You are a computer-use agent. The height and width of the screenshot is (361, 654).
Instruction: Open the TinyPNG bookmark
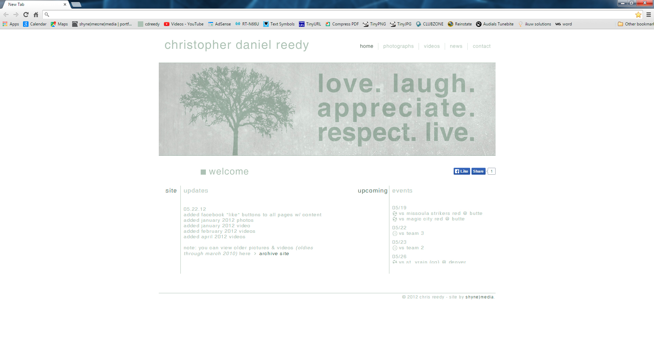tap(374, 24)
